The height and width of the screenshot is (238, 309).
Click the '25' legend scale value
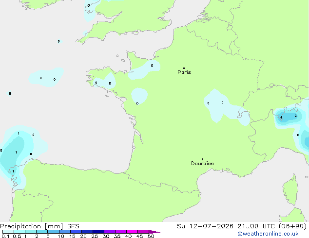(x=95, y=236)
